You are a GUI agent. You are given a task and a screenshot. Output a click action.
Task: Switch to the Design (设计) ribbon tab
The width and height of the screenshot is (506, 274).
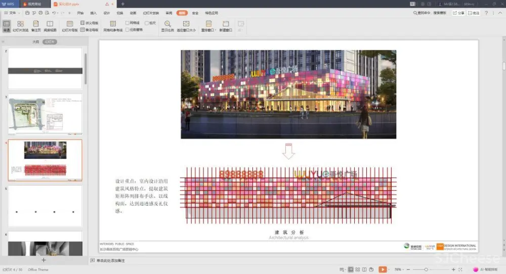click(107, 13)
